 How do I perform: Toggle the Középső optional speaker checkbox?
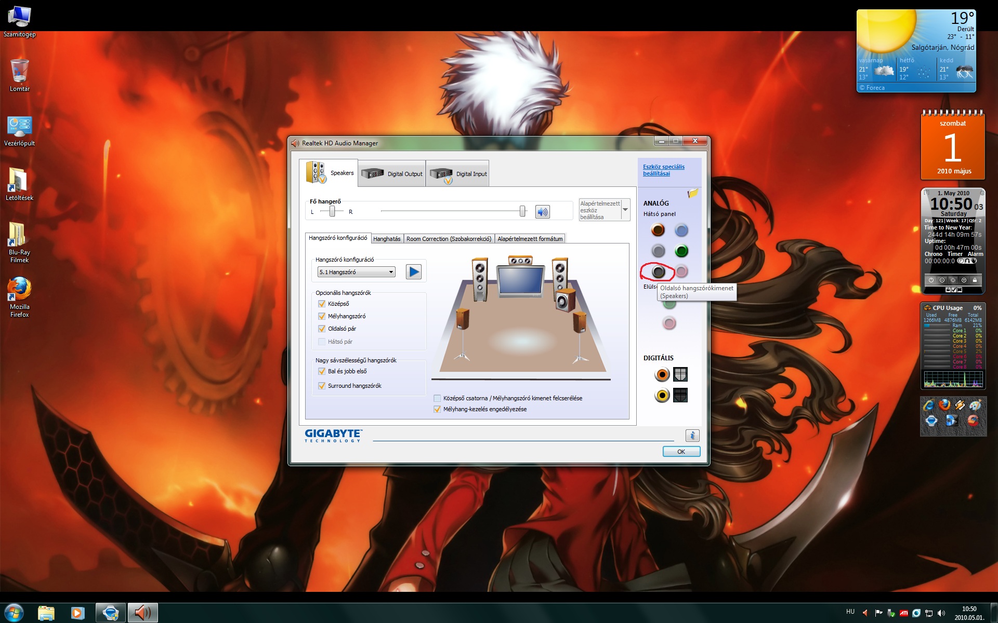322,304
